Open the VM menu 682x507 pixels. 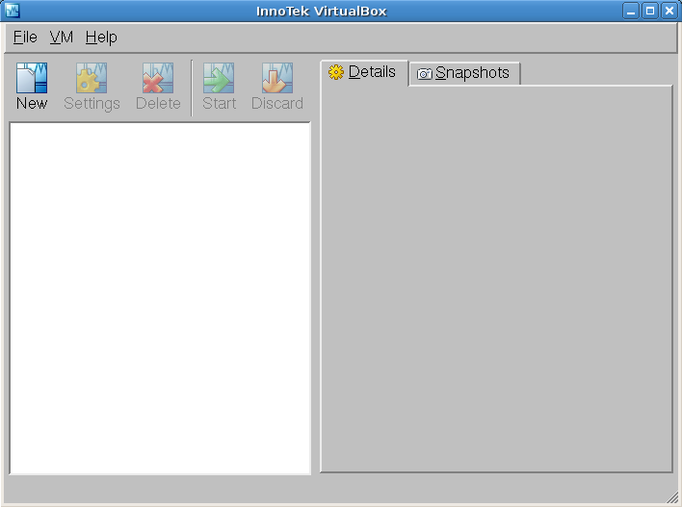point(61,38)
